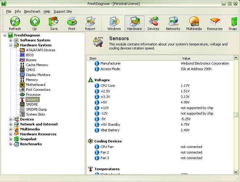Click the ATA/ATAPI Devices tree icon
The image size is (240, 182).
[22, 50]
